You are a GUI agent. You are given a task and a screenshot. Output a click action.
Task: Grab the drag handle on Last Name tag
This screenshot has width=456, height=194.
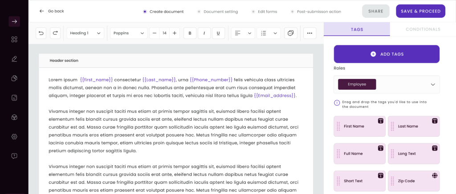(x=392, y=127)
